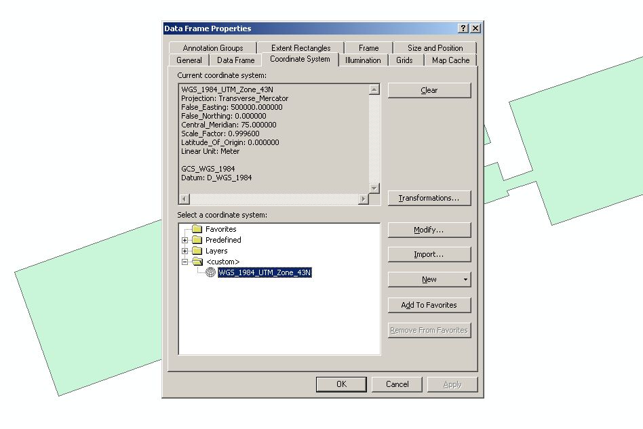This screenshot has width=643, height=429.
Task: Click the Import button
Action: pos(429,254)
